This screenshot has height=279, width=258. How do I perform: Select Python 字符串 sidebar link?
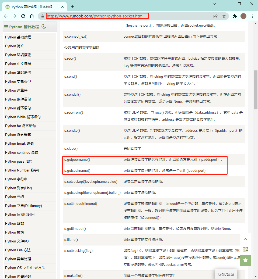16,179
